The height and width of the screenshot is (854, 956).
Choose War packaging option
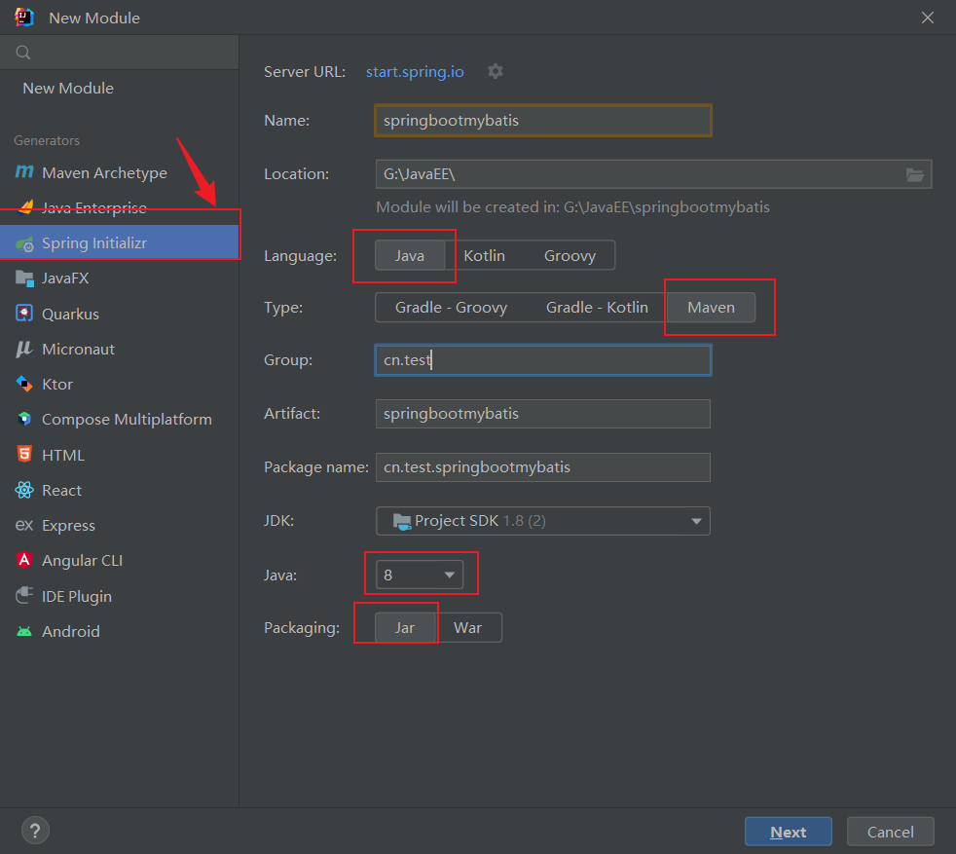click(467, 628)
